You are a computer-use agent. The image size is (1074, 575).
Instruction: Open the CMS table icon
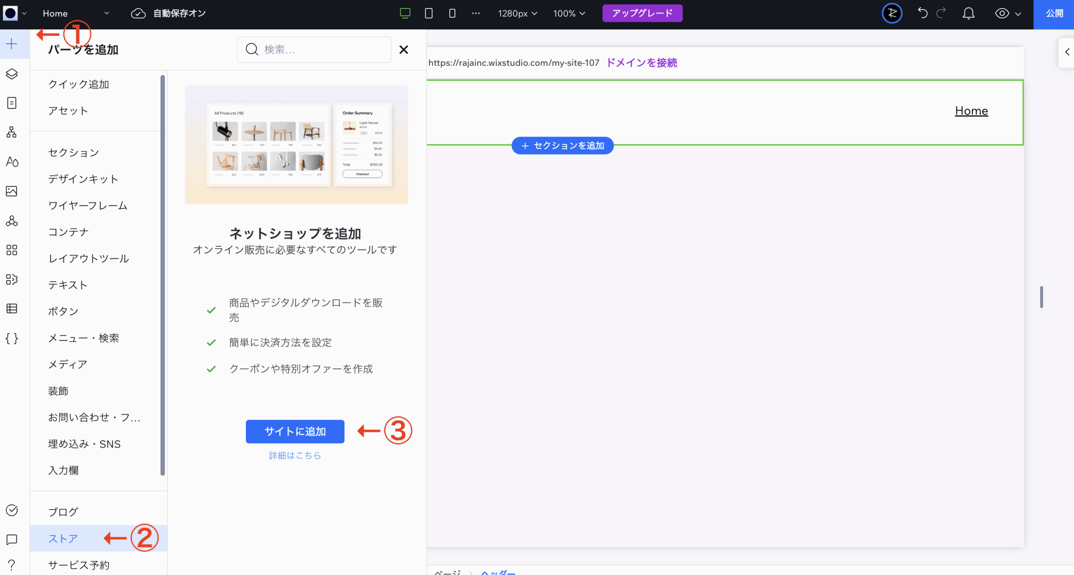tap(12, 309)
